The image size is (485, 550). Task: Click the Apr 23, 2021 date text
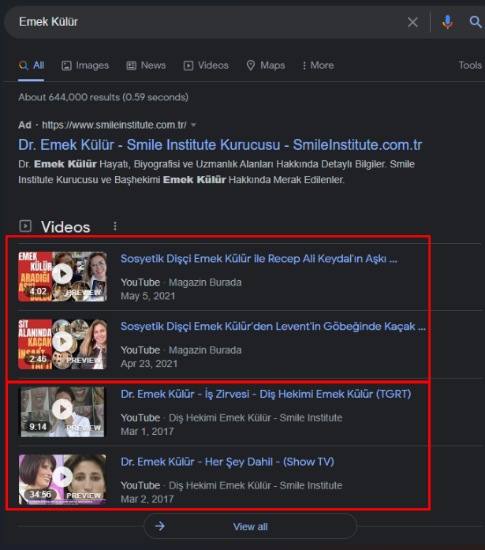[x=149, y=364]
